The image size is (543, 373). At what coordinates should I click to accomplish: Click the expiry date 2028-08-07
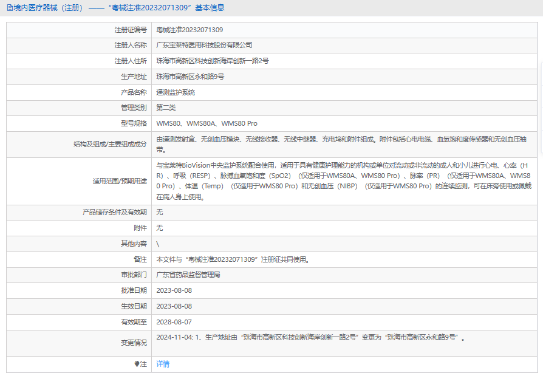click(x=174, y=322)
